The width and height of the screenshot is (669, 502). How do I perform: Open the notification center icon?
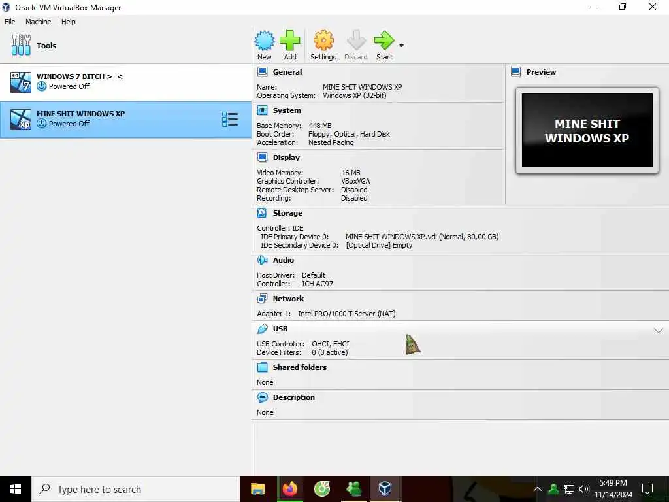(647, 489)
